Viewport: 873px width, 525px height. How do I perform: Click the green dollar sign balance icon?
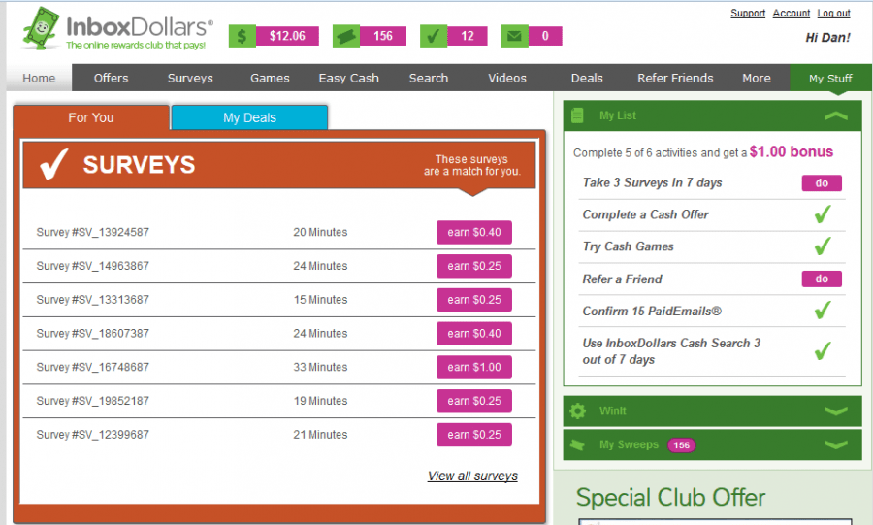pos(242,36)
